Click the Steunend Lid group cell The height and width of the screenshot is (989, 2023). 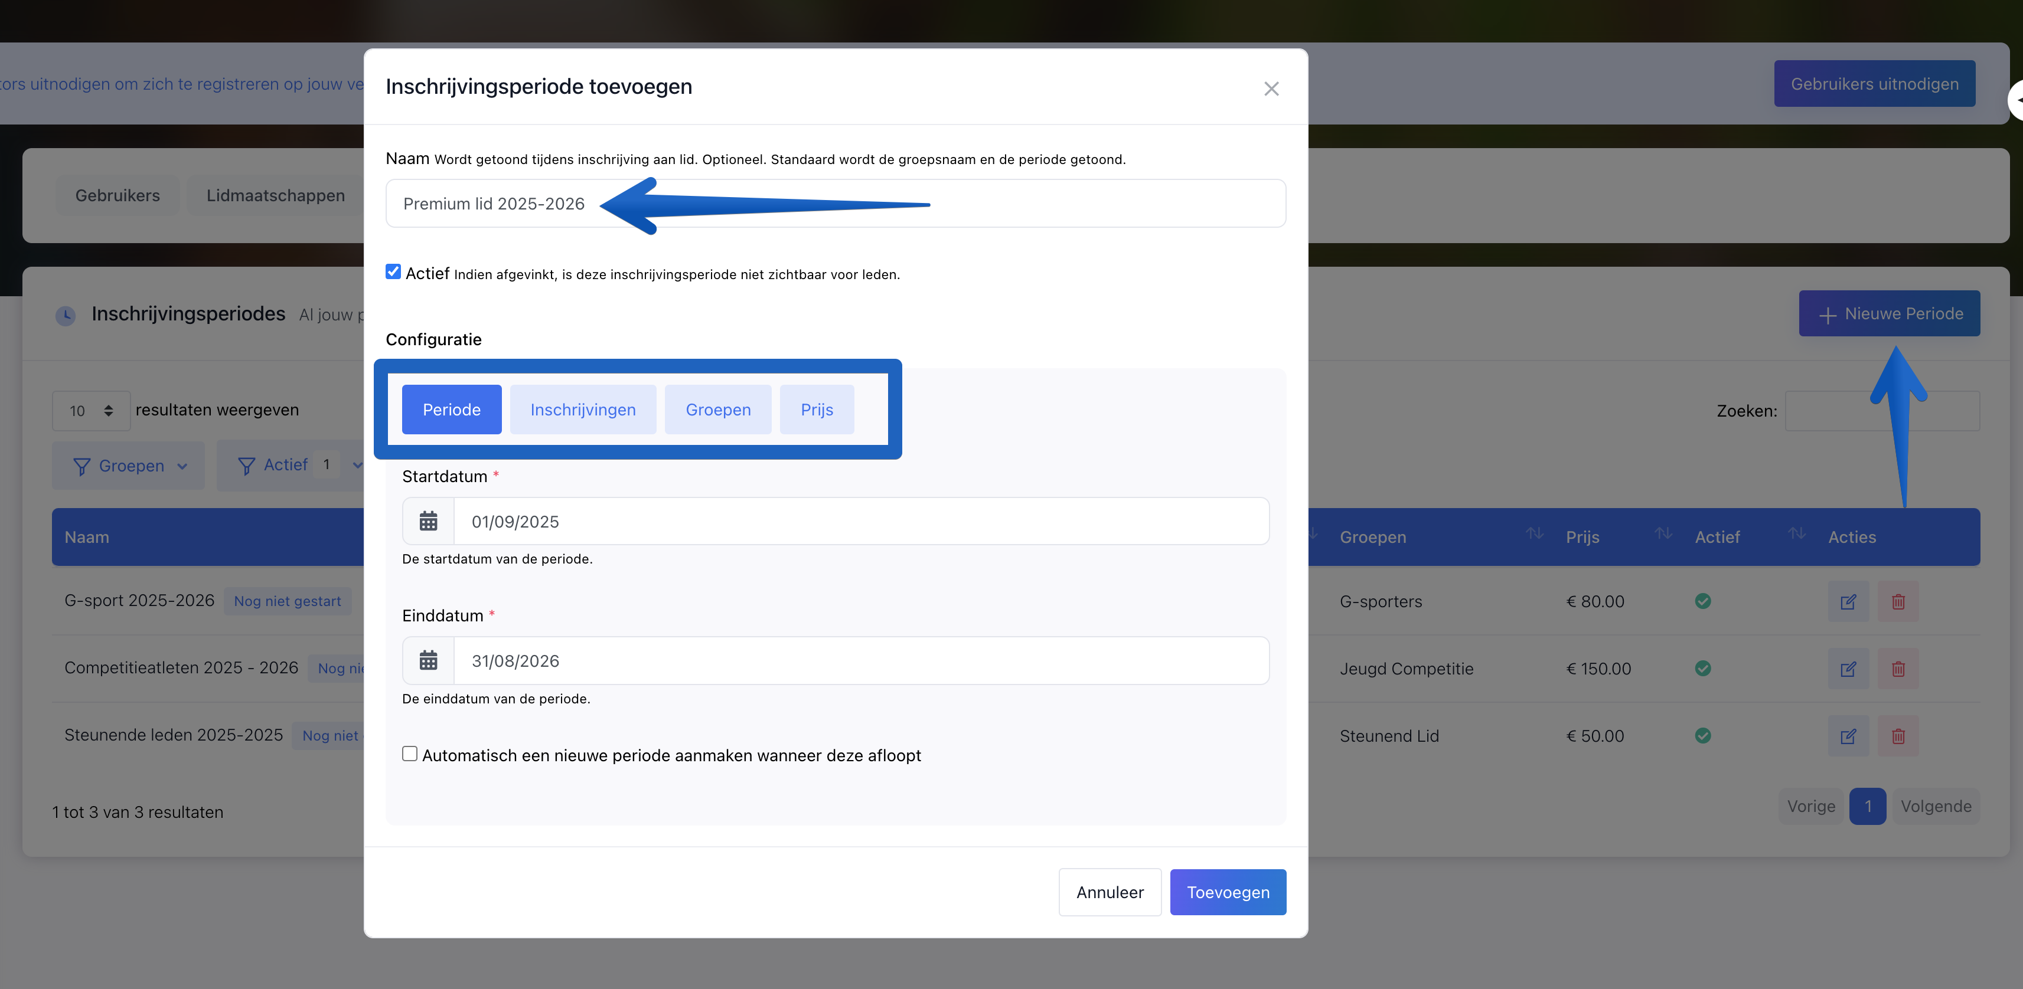tap(1389, 736)
